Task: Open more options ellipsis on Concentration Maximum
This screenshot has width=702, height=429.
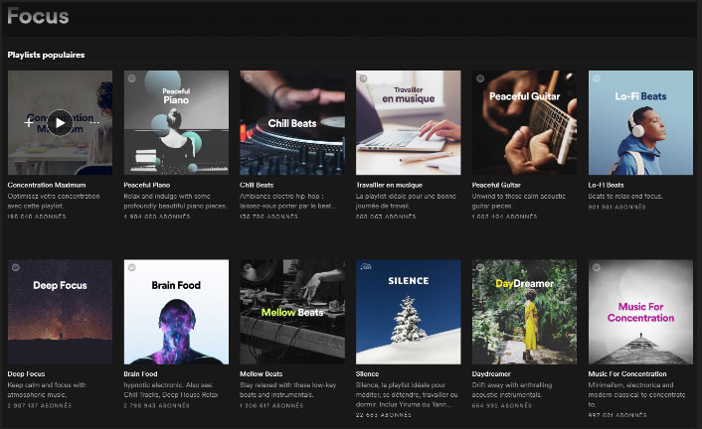Action: [x=94, y=122]
